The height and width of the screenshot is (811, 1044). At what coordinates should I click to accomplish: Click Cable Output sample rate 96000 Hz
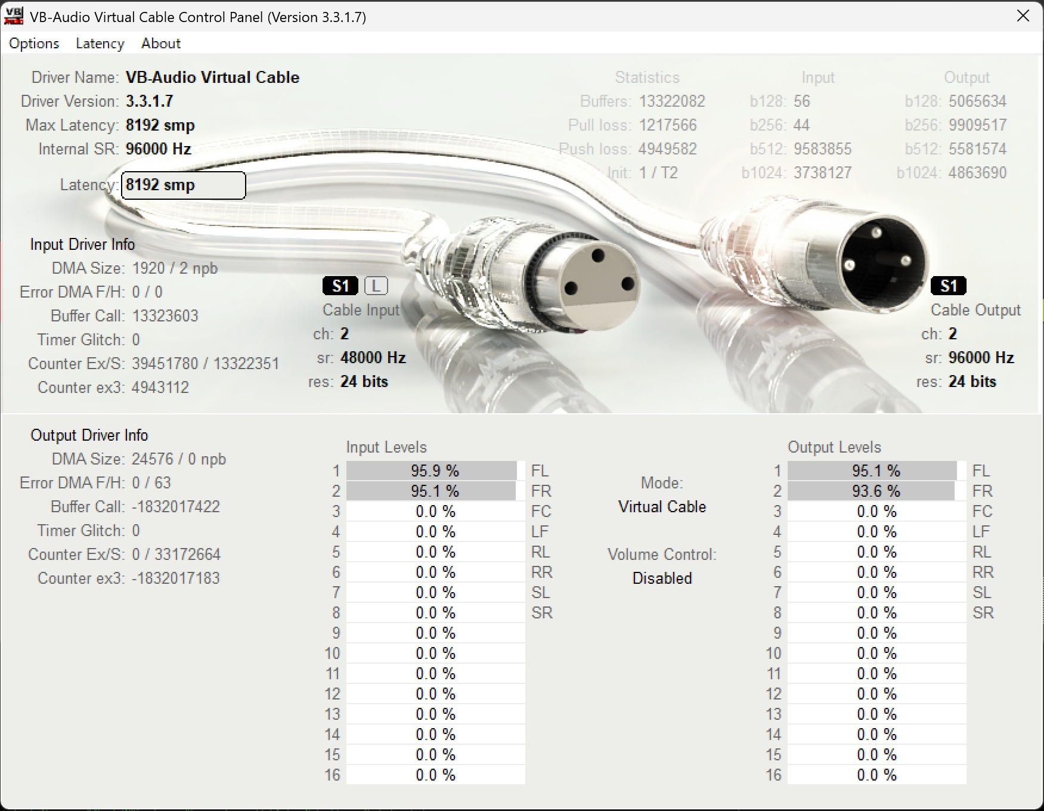(x=981, y=358)
